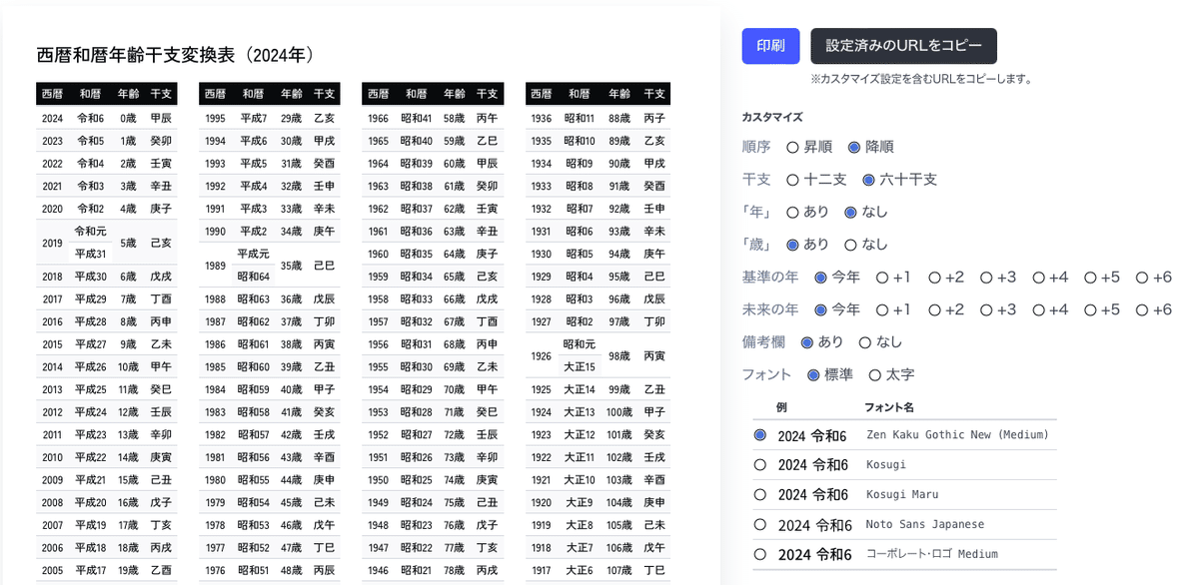Select the コーポレート・ロゴ Medium font radio
1199x585 pixels.
(x=760, y=553)
